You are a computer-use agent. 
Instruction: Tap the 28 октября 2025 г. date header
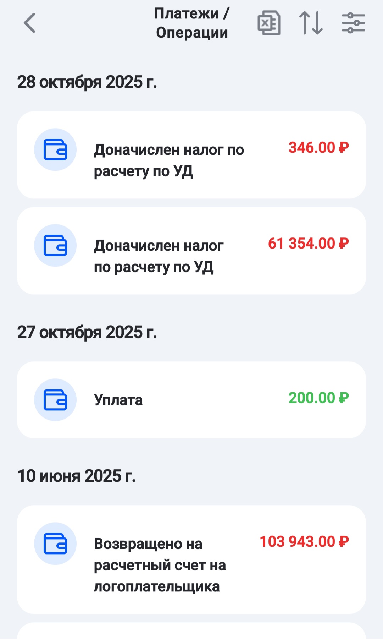[x=87, y=82]
